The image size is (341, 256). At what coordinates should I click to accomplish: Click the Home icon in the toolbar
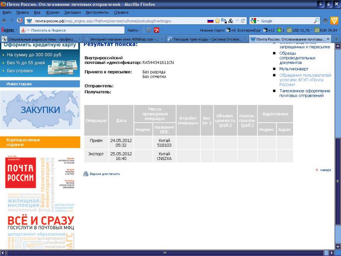325,20
